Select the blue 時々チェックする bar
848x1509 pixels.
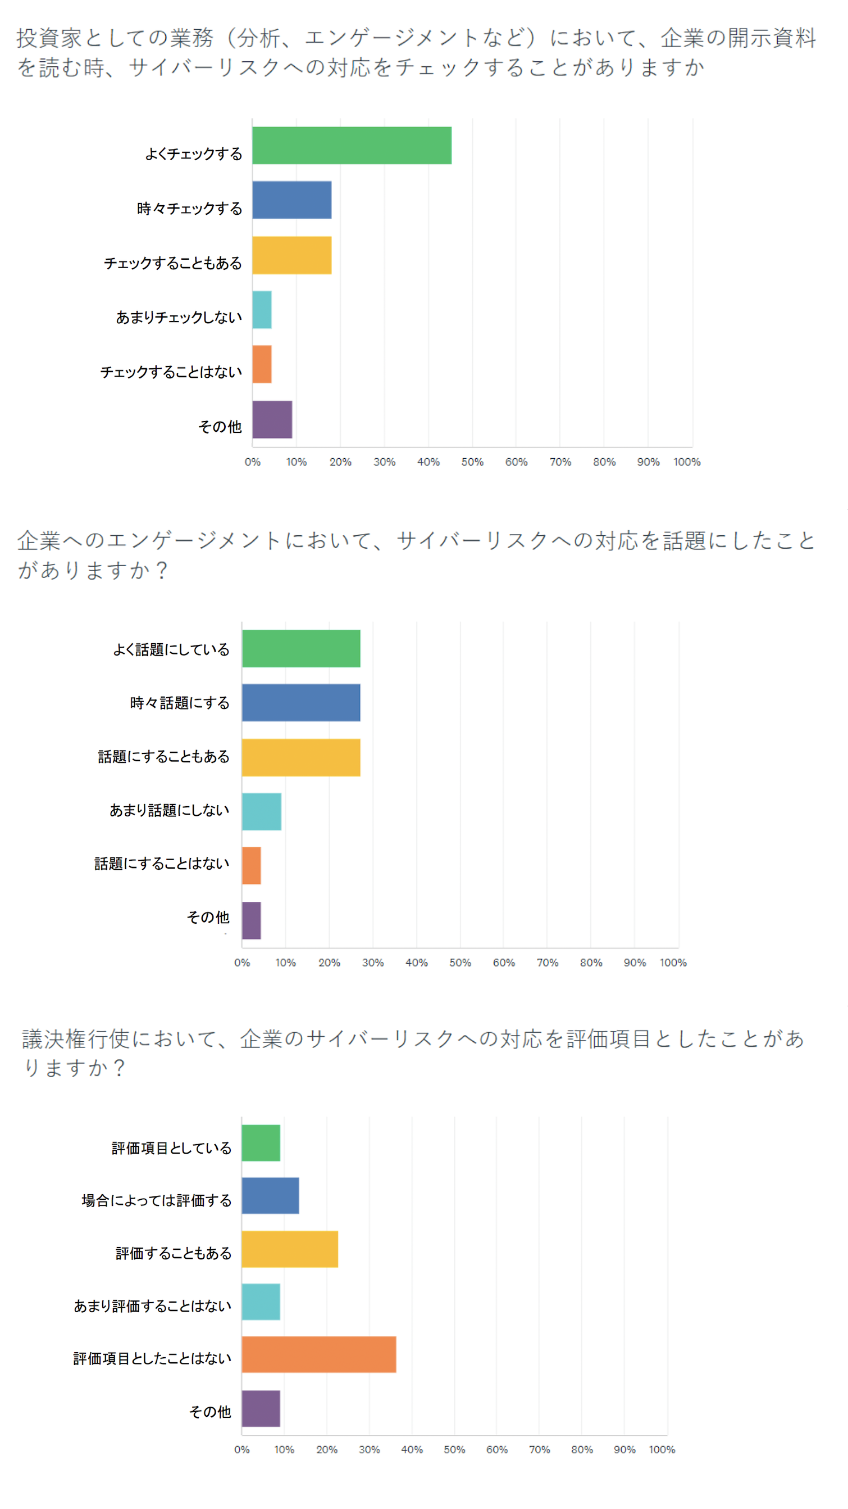[291, 200]
